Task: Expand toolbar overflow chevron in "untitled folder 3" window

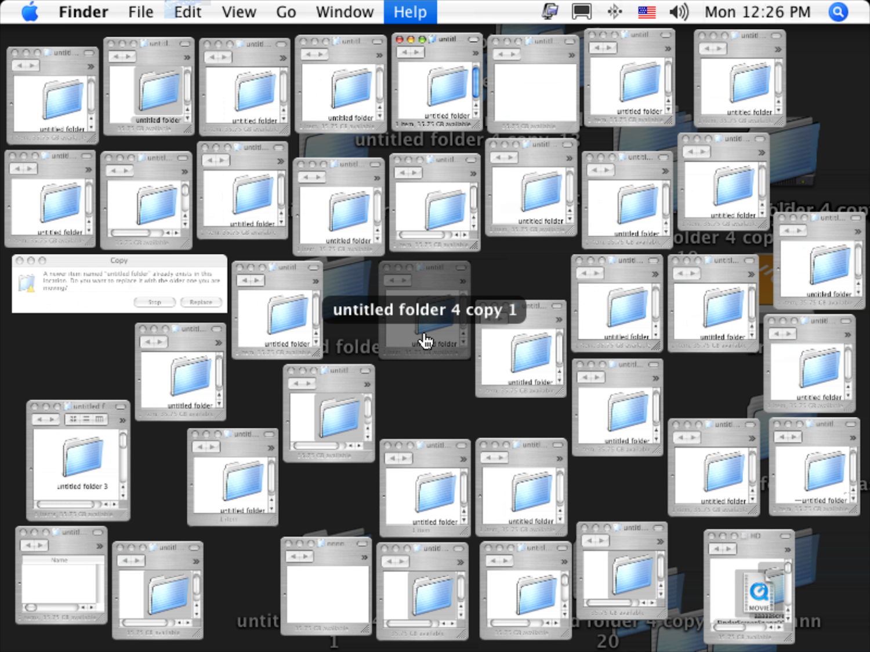Action: click(122, 420)
